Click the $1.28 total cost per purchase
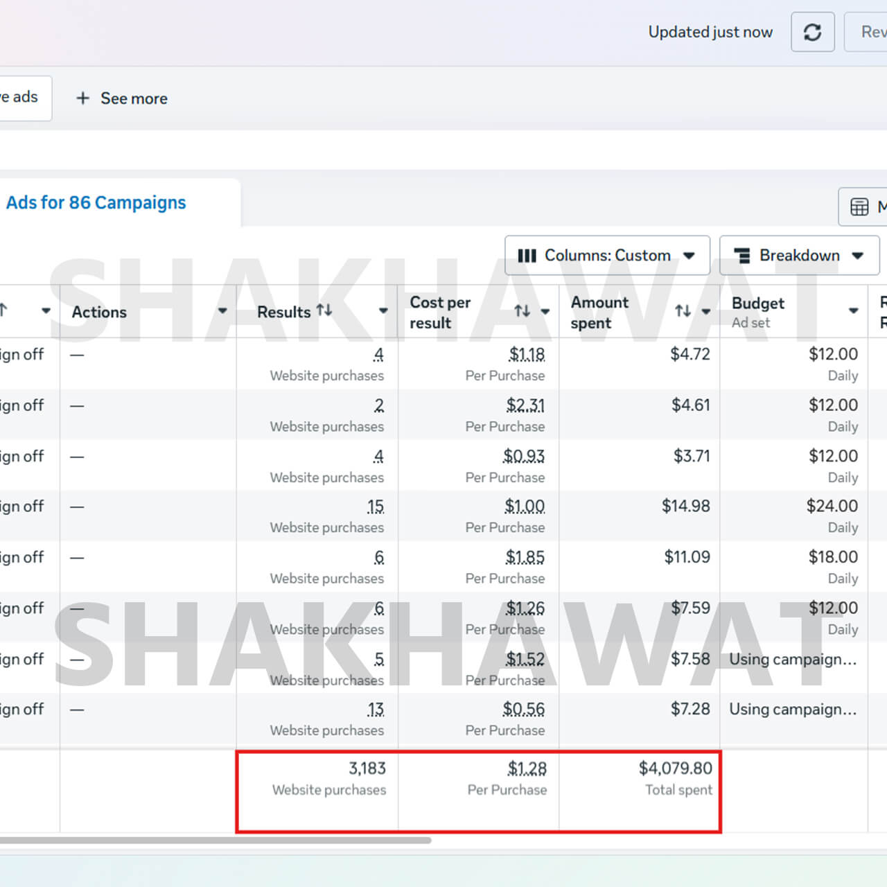This screenshot has width=887, height=887. [527, 769]
